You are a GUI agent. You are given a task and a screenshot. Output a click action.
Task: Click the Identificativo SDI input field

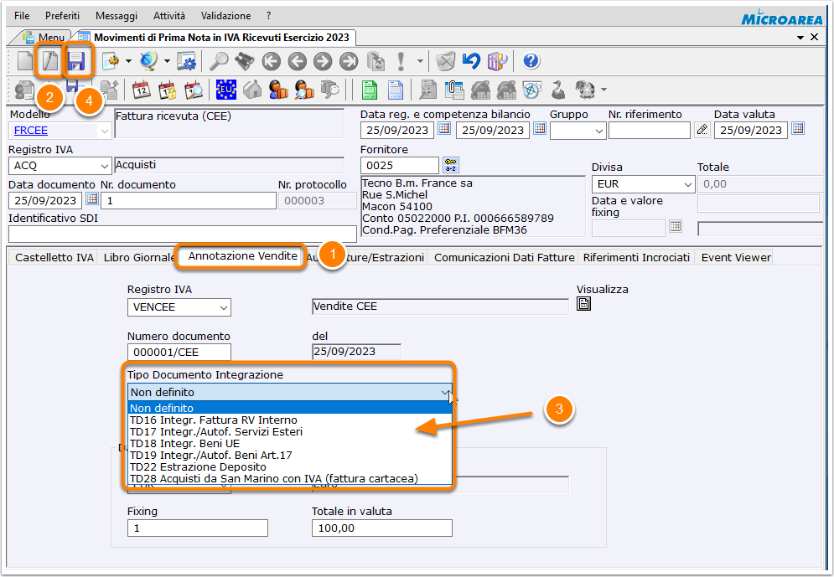(183, 234)
